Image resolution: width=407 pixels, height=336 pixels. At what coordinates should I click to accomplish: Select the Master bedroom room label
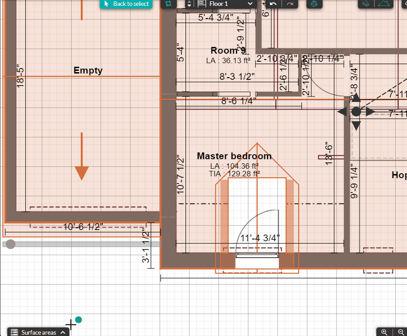point(234,156)
